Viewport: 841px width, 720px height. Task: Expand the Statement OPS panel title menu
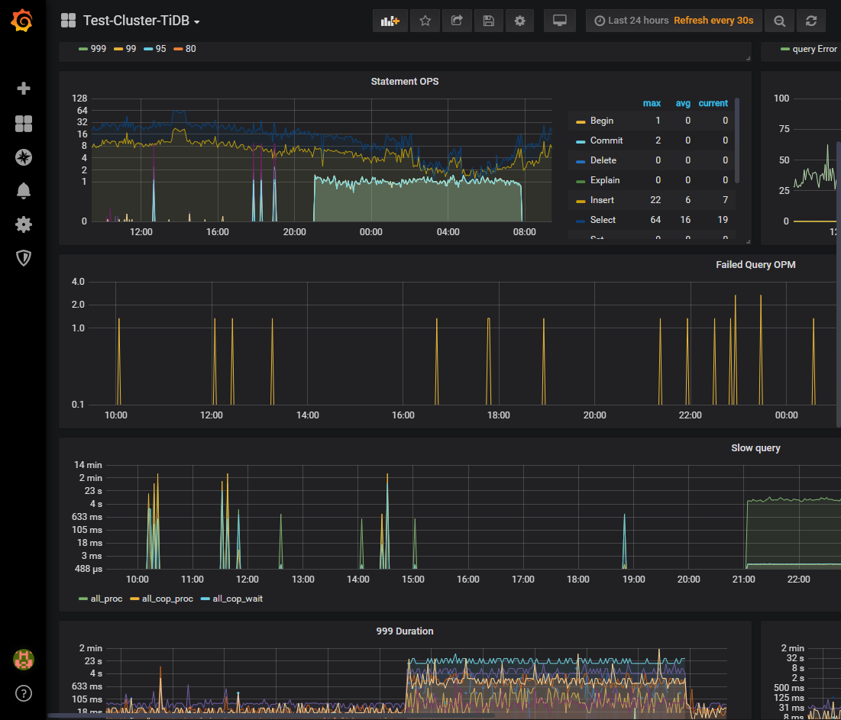(x=404, y=82)
